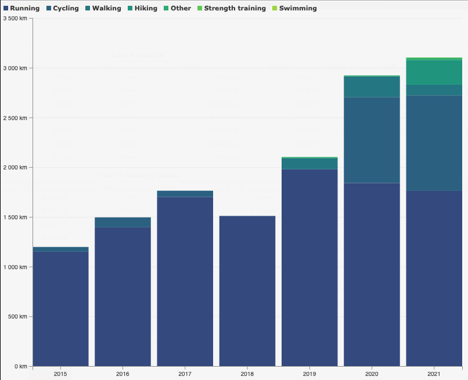The width and height of the screenshot is (468, 380).
Task: Select the 2021 Cycling bar segment
Action: [x=434, y=143]
